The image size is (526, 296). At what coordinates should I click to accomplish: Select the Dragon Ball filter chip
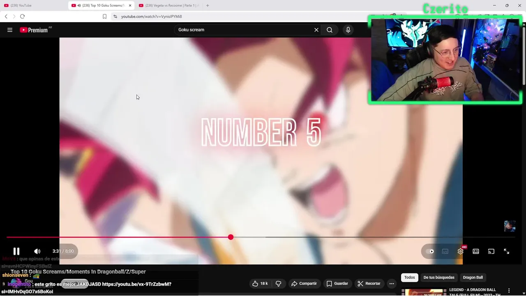[473, 277]
